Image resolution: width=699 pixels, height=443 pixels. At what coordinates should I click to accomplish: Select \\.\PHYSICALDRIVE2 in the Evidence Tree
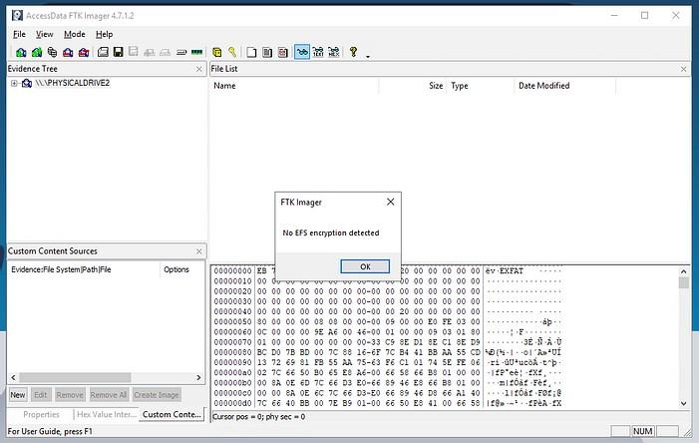tap(72, 83)
